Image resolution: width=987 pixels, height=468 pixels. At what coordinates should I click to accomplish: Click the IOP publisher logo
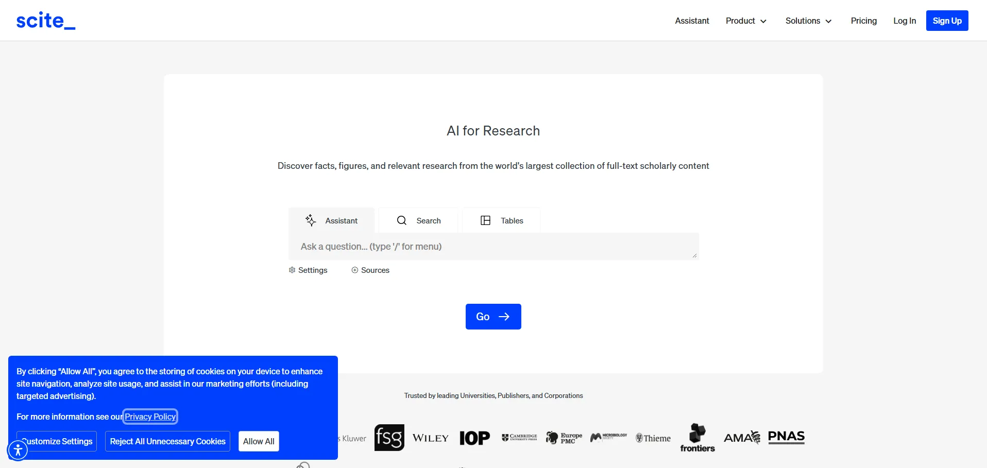click(x=474, y=438)
